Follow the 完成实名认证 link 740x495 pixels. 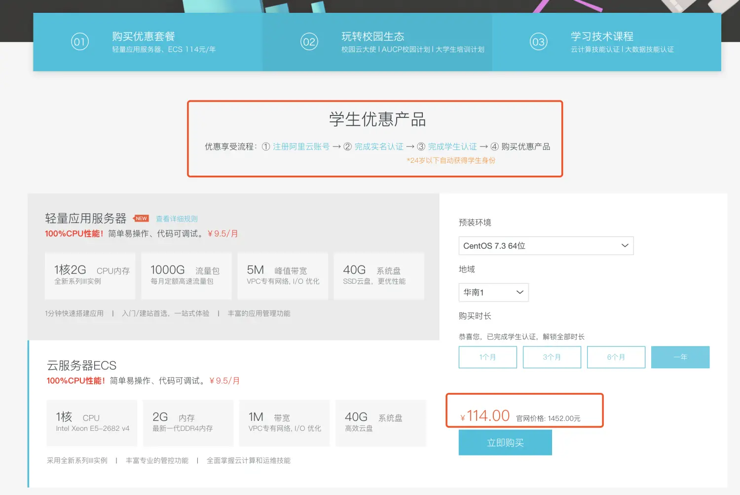click(379, 147)
